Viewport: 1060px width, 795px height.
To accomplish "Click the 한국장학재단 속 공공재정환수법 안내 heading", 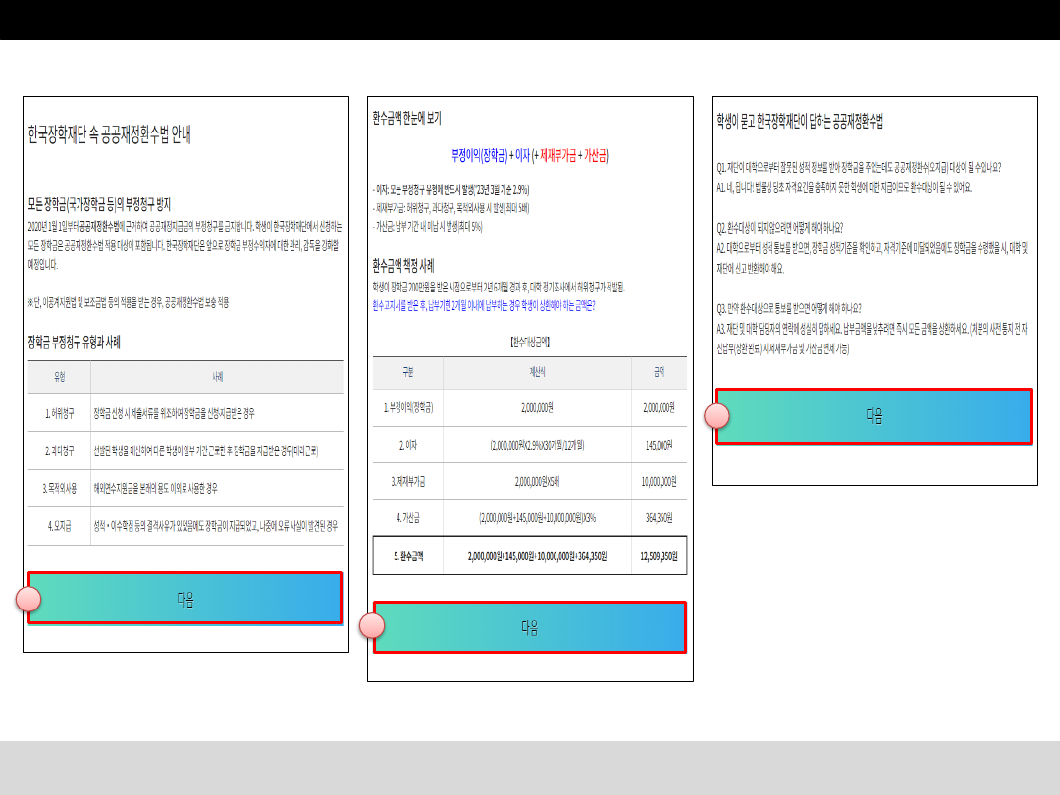I will (x=110, y=135).
